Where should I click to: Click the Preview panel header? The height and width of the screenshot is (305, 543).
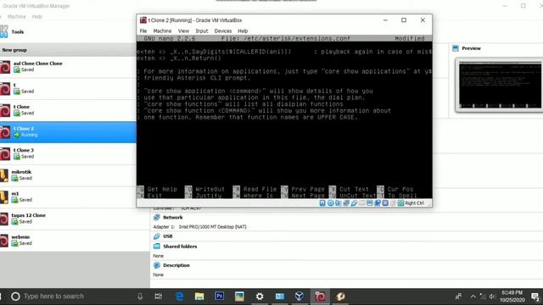pyautogui.click(x=471, y=48)
